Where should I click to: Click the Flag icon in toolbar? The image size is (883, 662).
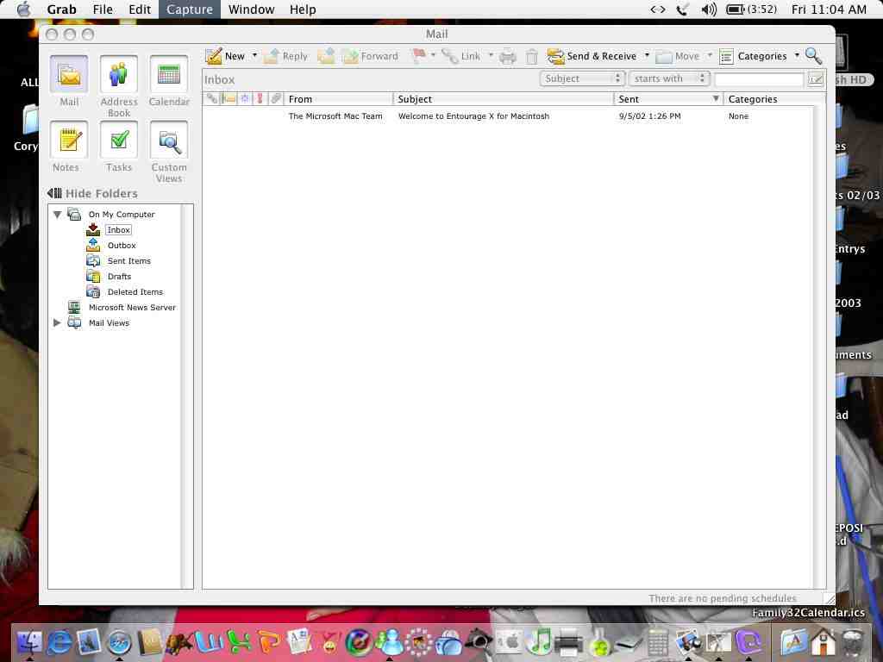(419, 56)
